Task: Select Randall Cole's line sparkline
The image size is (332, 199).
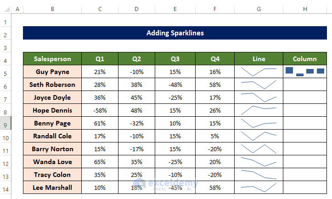Action: coord(259,136)
